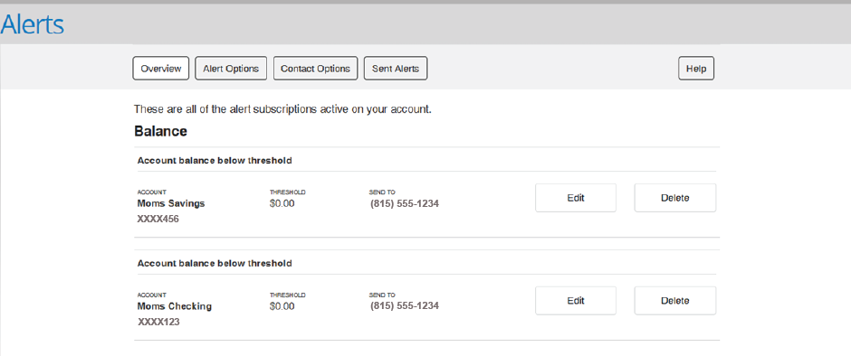Switch to Alert Options tab
Image resolution: width=851 pixels, height=356 pixels.
coord(231,69)
